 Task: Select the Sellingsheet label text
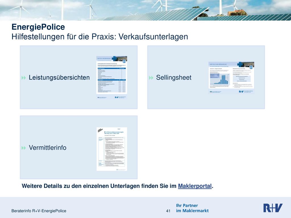[174, 77]
